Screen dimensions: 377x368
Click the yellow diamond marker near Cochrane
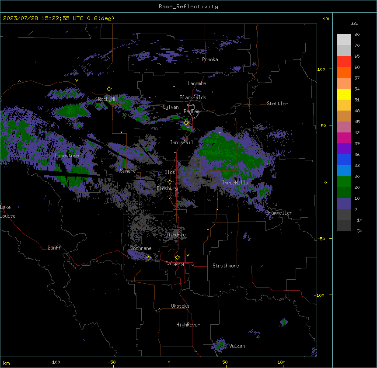click(149, 258)
